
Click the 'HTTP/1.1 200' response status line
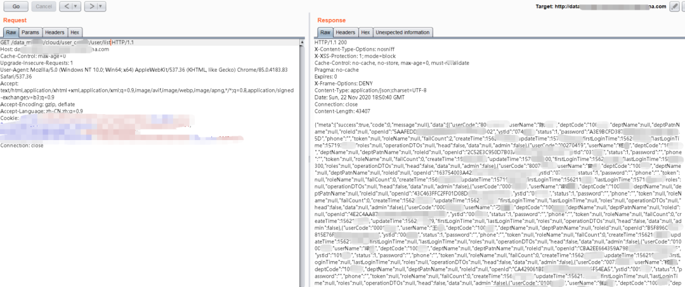coord(330,42)
